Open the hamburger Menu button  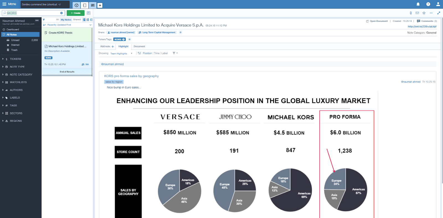9,4
